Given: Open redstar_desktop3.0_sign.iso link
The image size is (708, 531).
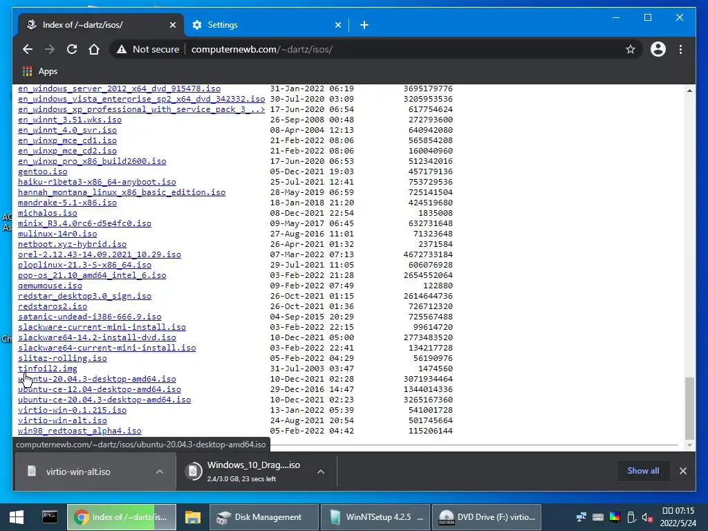Looking at the screenshot, I should 84,296.
